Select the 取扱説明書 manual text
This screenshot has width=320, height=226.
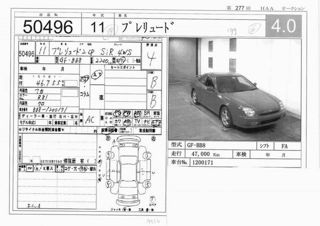click(147, 130)
